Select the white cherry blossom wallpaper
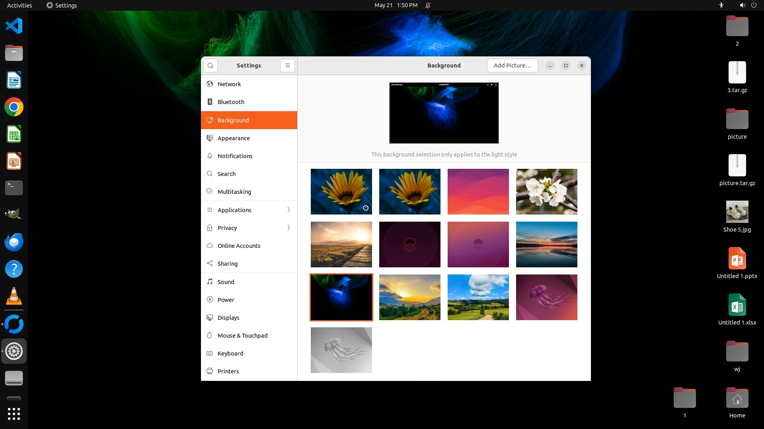The image size is (764, 429). 546,191
